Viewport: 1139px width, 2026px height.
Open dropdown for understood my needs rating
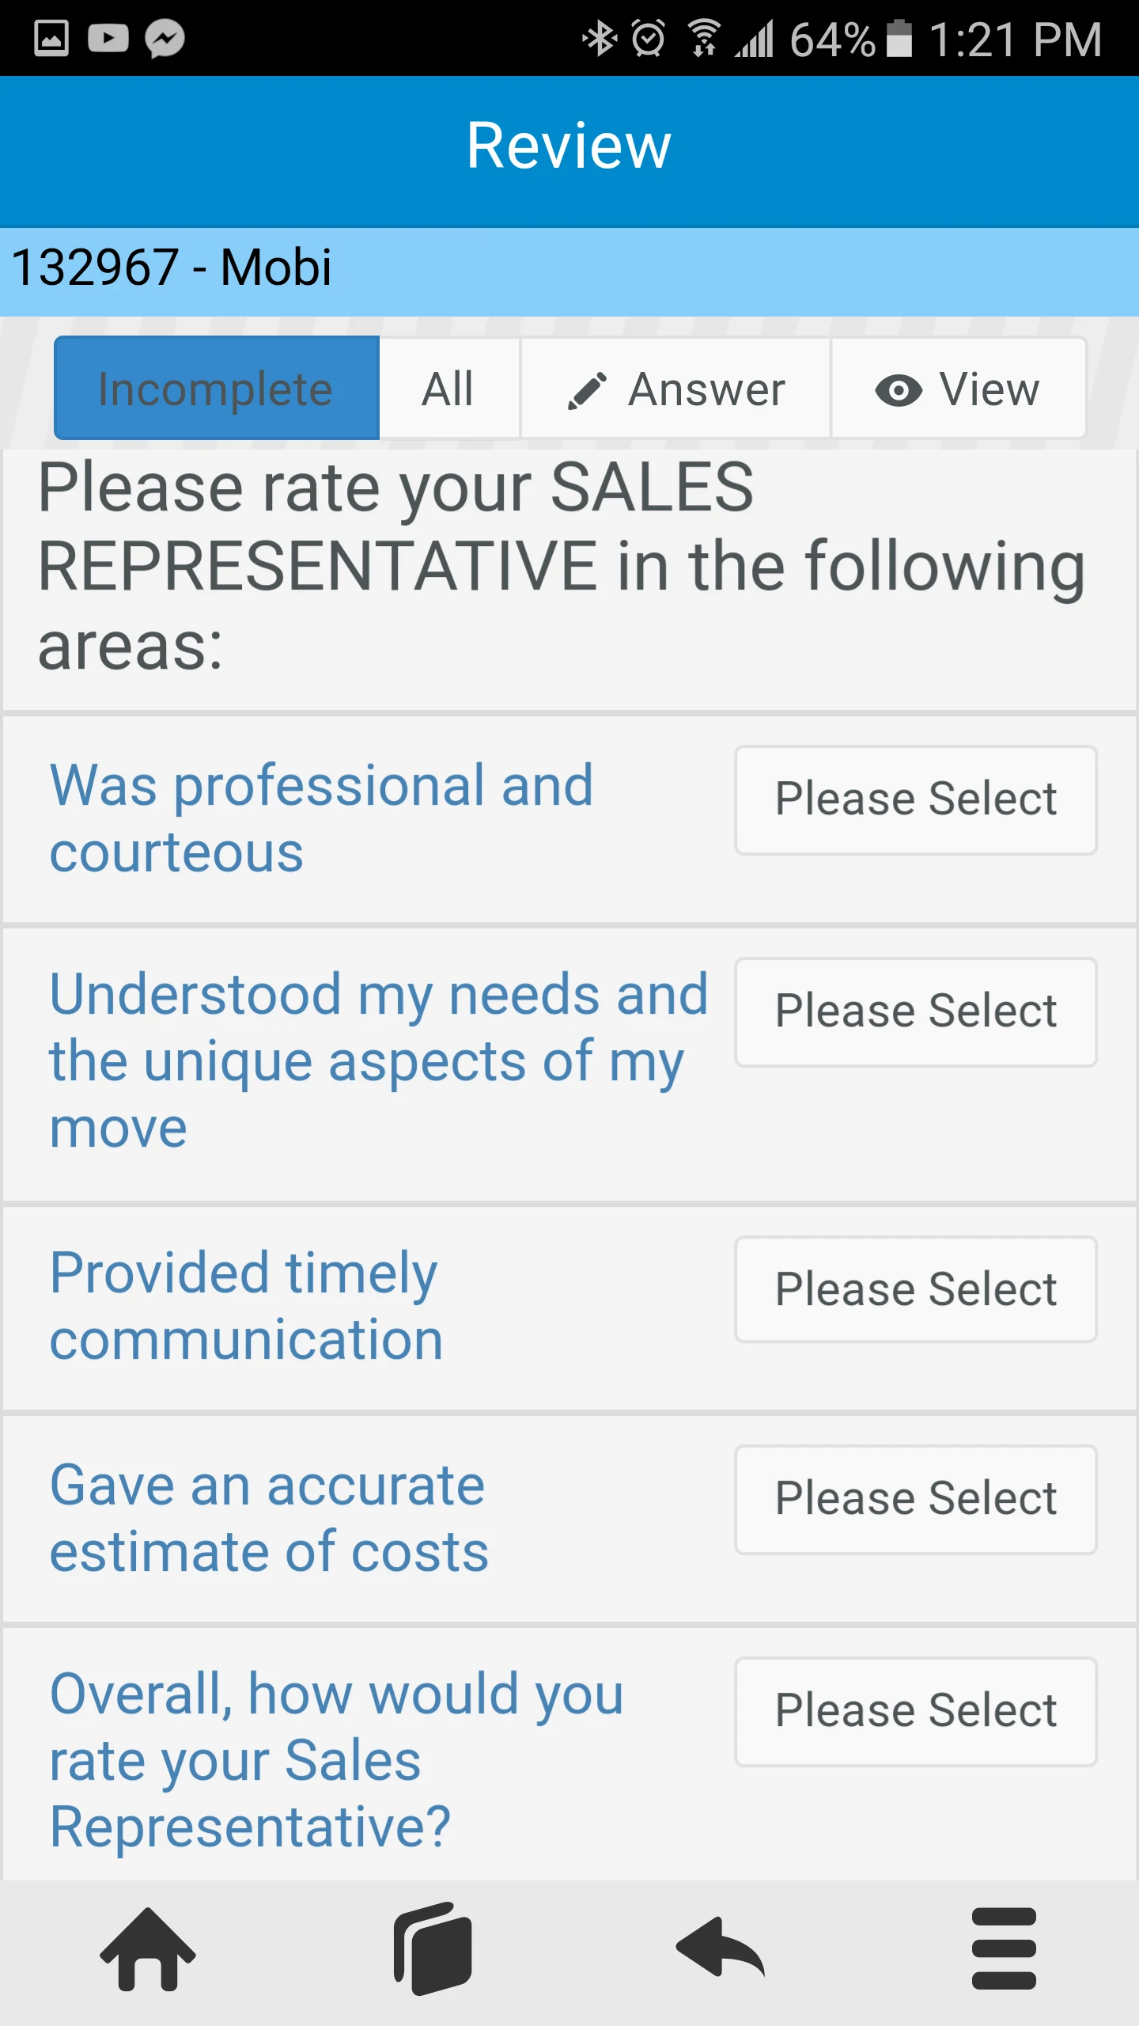coord(916,1011)
